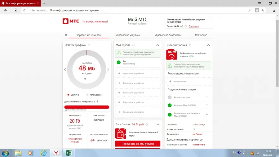Viewport: 279px width, 157px height.
Task: Click the green administrator status icon
Action: 119,62
